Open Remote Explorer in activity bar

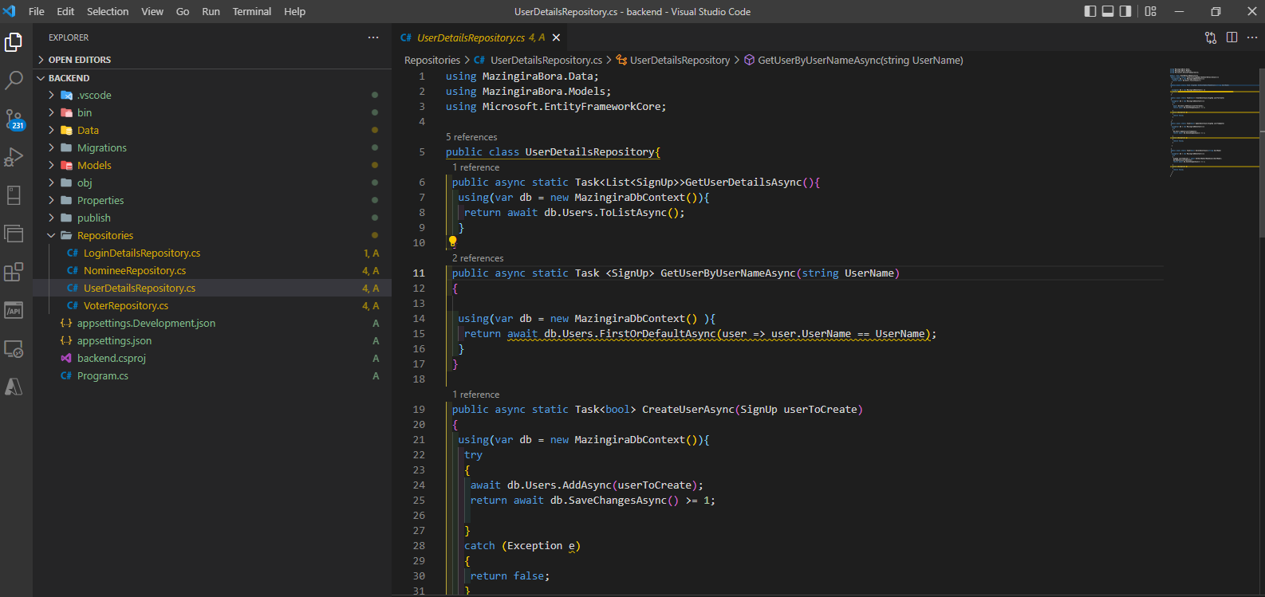pos(14,348)
